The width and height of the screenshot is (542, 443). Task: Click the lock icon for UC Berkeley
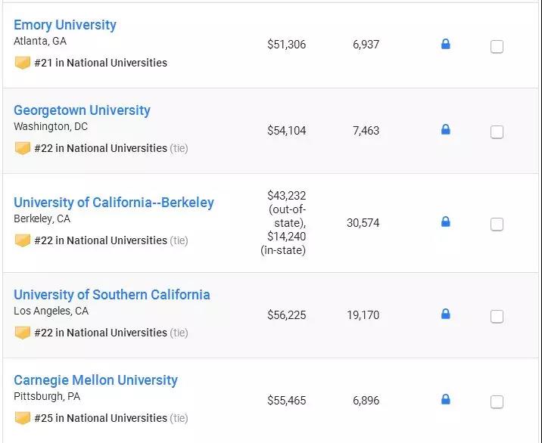445,222
